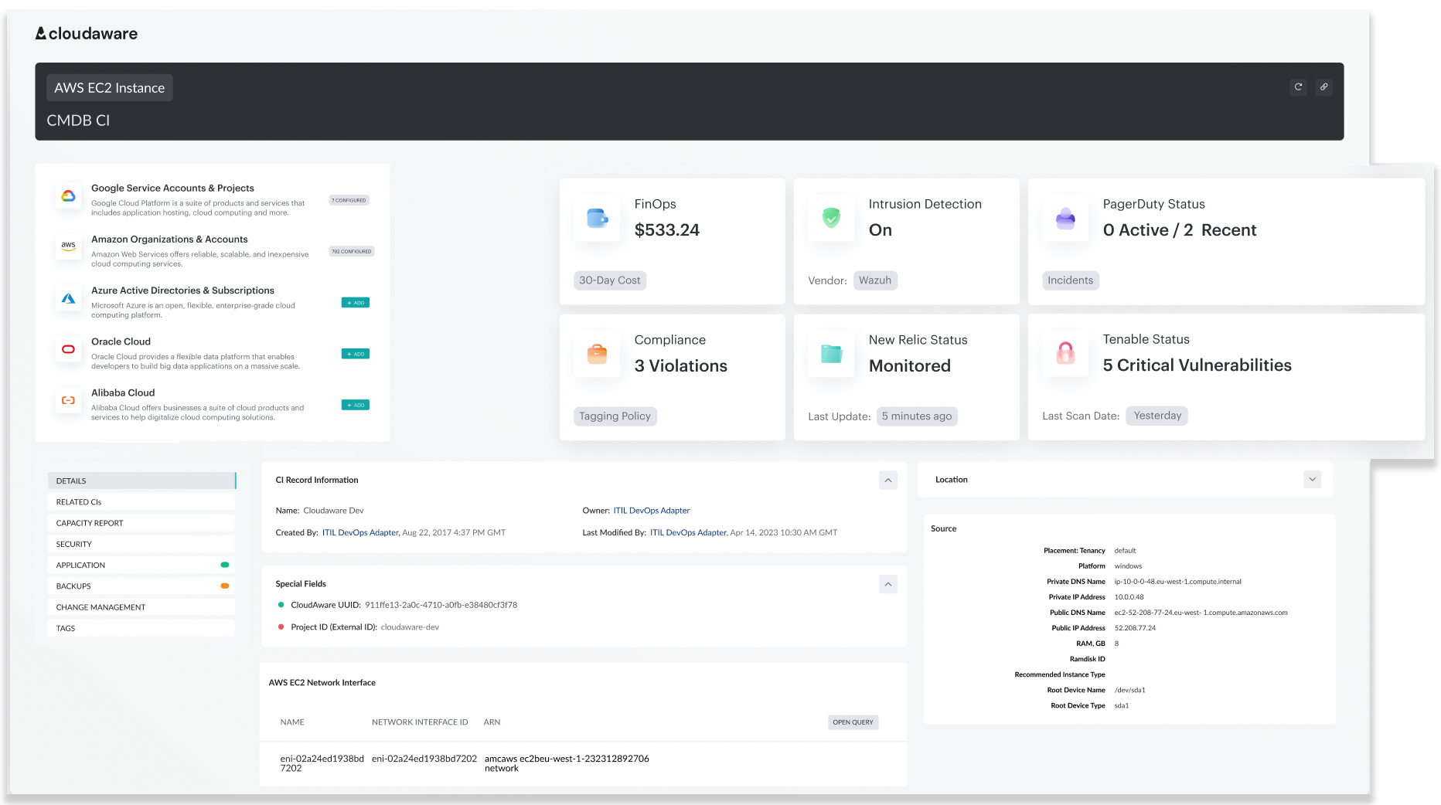Open the CHANGE MANAGEMENT tab
1441x805 pixels.
[141, 607]
